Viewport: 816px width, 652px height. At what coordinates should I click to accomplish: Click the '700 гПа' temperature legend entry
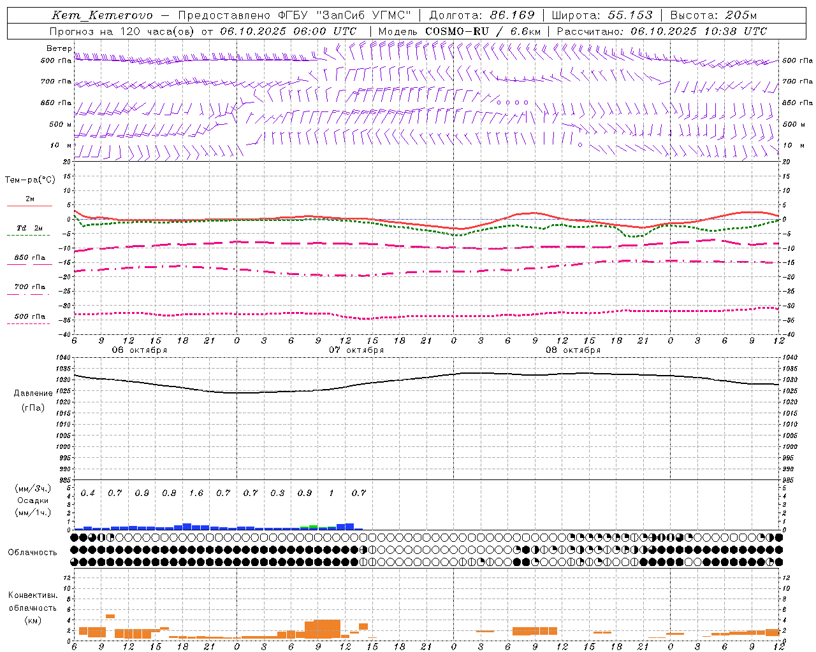point(30,287)
